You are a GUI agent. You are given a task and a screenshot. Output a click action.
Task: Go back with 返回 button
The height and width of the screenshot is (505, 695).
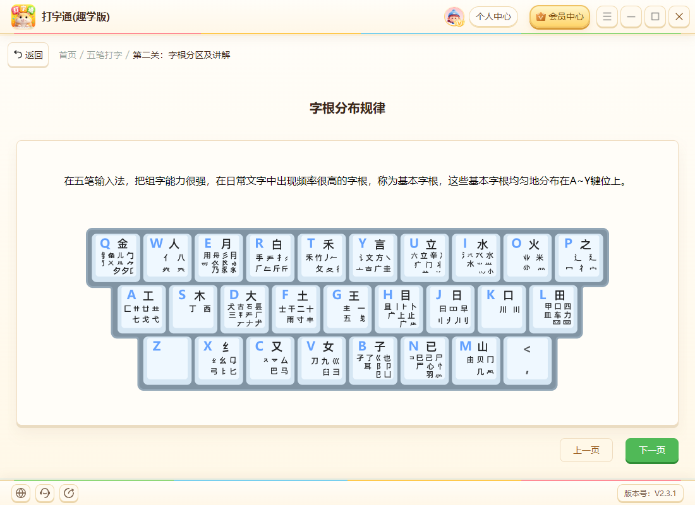[x=28, y=55]
